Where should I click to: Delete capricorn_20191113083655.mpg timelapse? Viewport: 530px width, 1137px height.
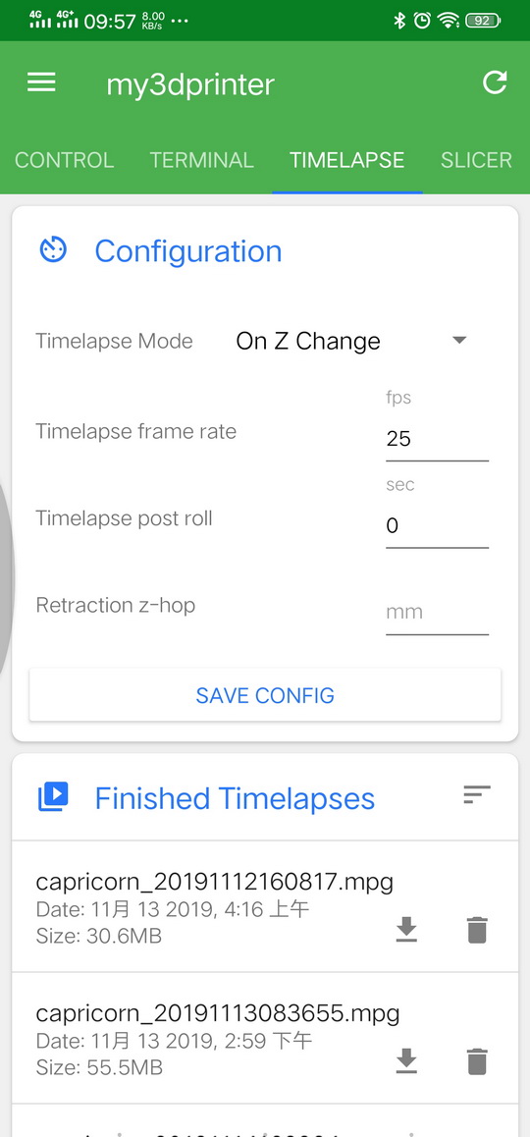[477, 1060]
